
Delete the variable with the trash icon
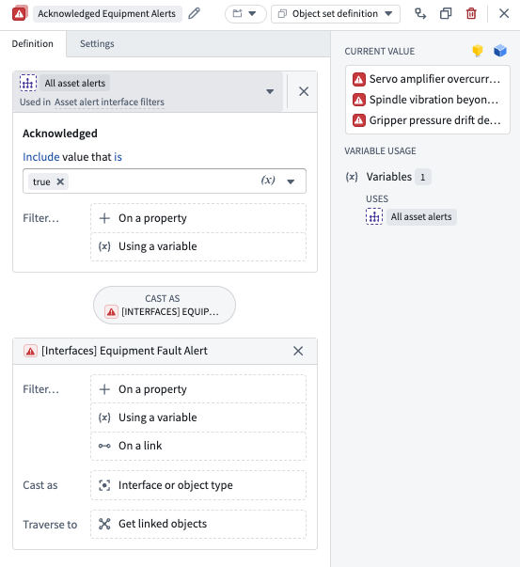click(471, 14)
